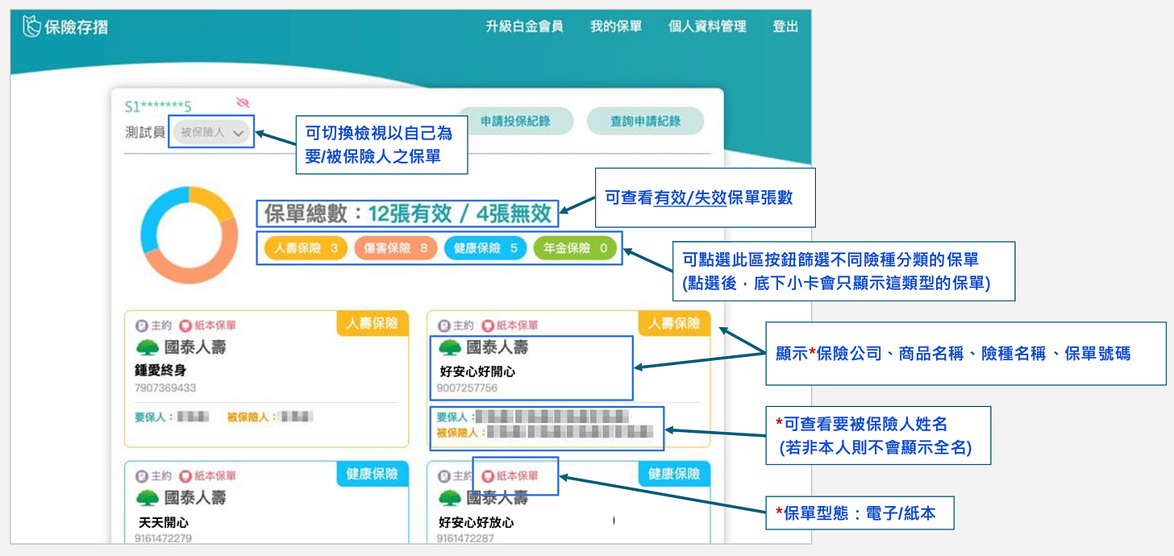Click 登出 to log out

(785, 27)
